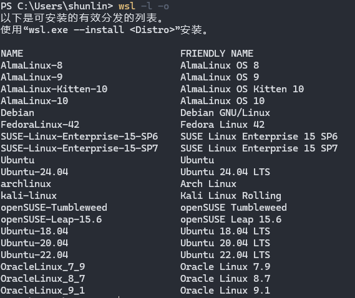Click kali-linux in the list

(29, 196)
